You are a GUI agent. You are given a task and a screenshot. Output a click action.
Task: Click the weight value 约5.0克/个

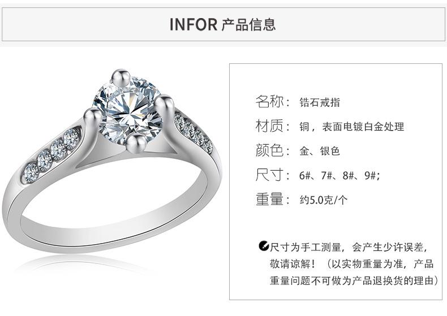coord(323,200)
